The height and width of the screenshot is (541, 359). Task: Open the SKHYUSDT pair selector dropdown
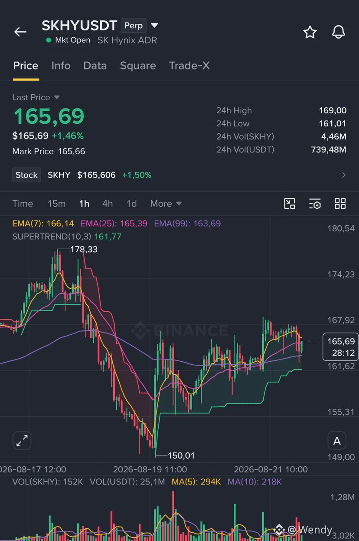(x=154, y=26)
